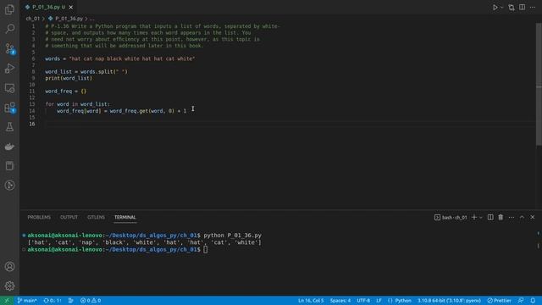Choose the Python 3.10.8 interpreter
Screen dimensions: 542x305
[x=449, y=300]
